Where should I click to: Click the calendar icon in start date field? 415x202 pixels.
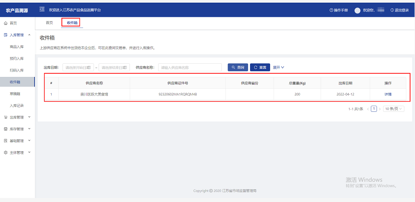90,68
